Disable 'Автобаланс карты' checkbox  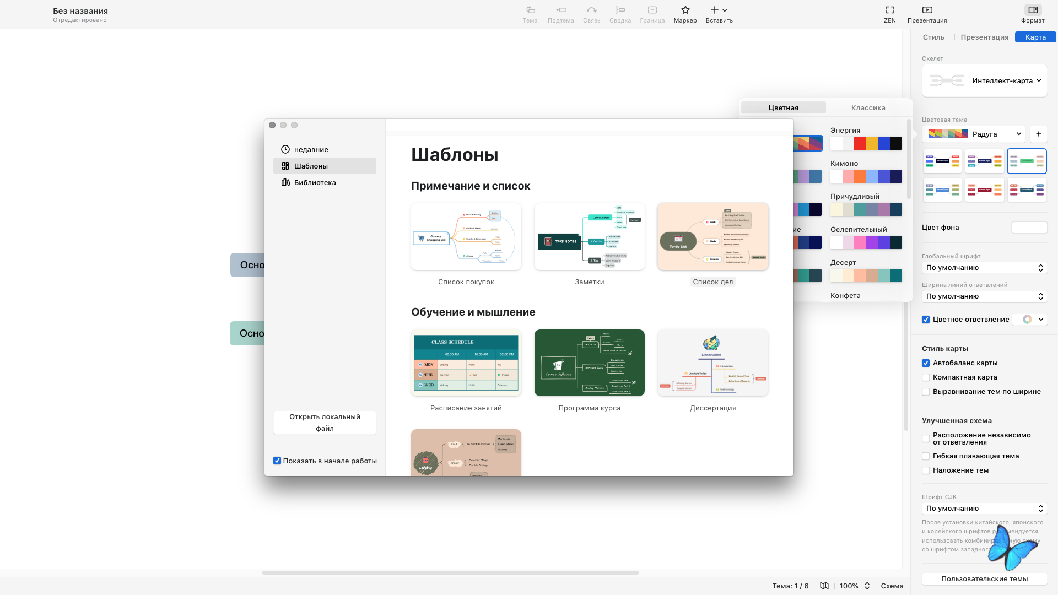pos(926,363)
